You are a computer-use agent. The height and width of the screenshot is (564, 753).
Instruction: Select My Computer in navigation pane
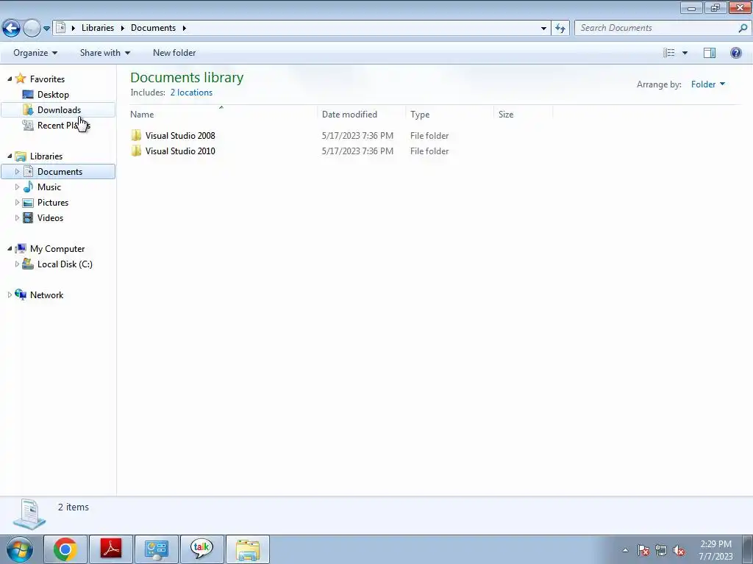point(57,248)
